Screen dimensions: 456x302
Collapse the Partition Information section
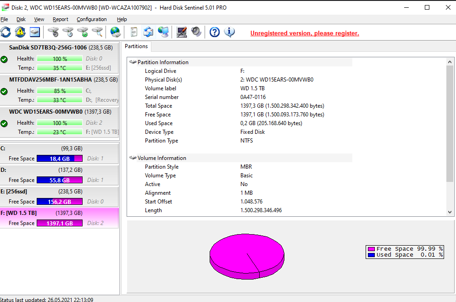(133, 62)
